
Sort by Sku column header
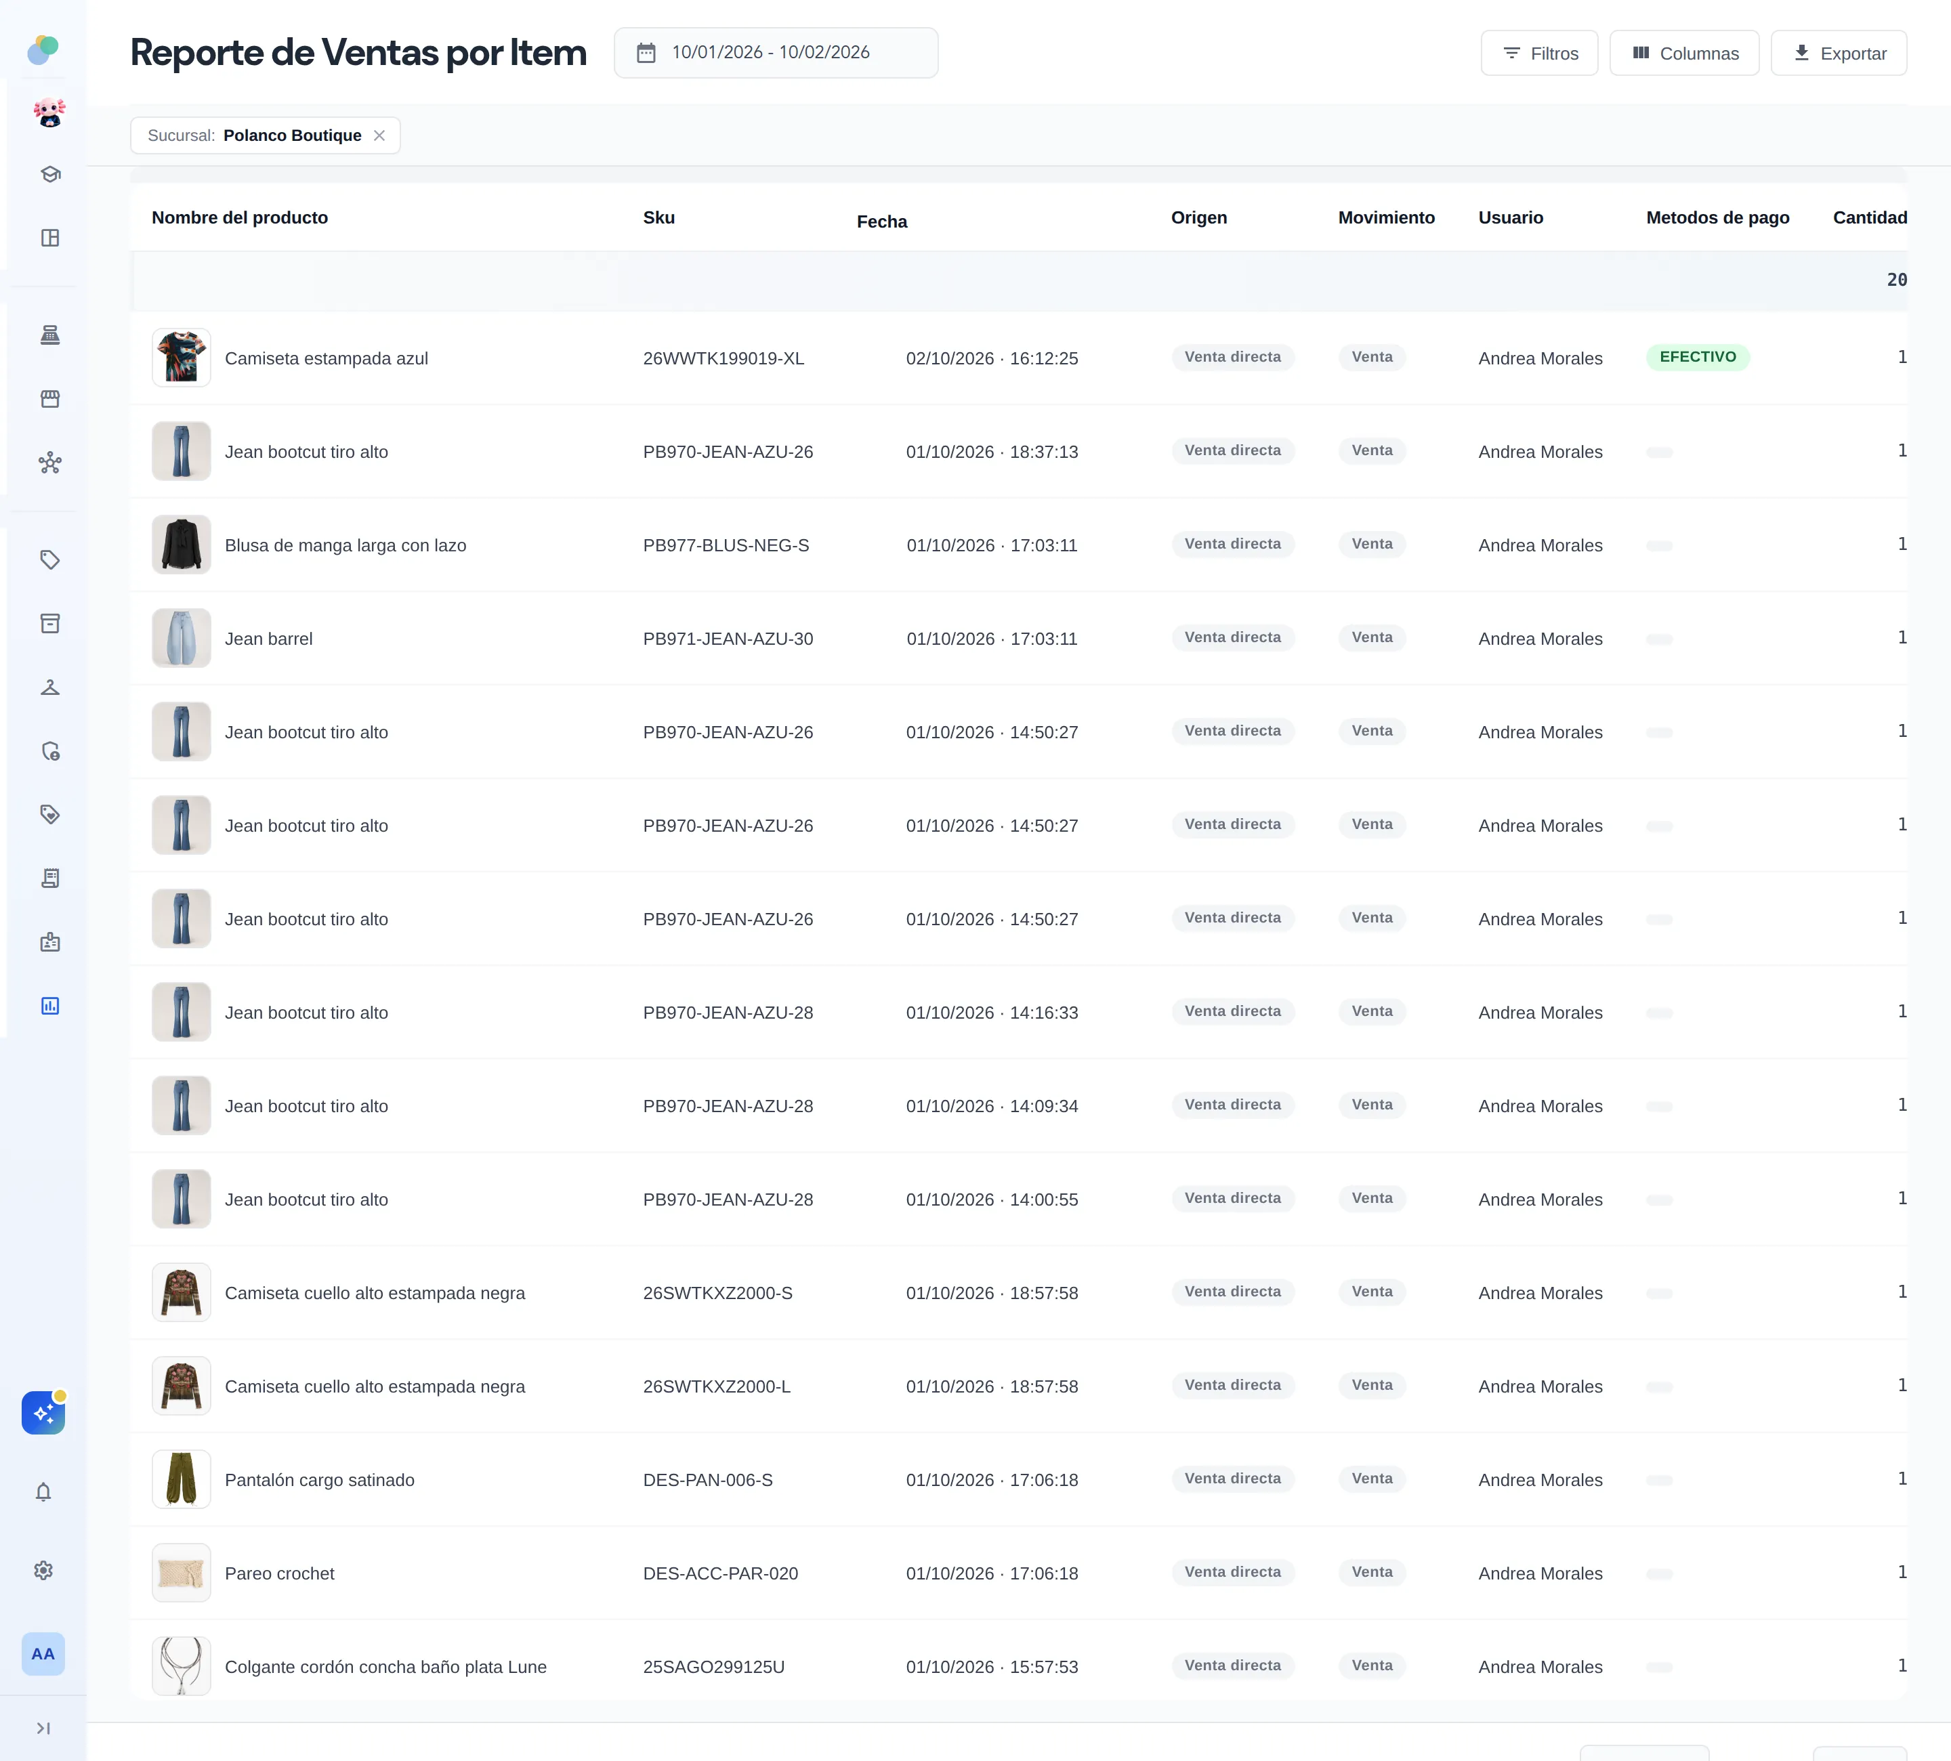pyautogui.click(x=659, y=217)
